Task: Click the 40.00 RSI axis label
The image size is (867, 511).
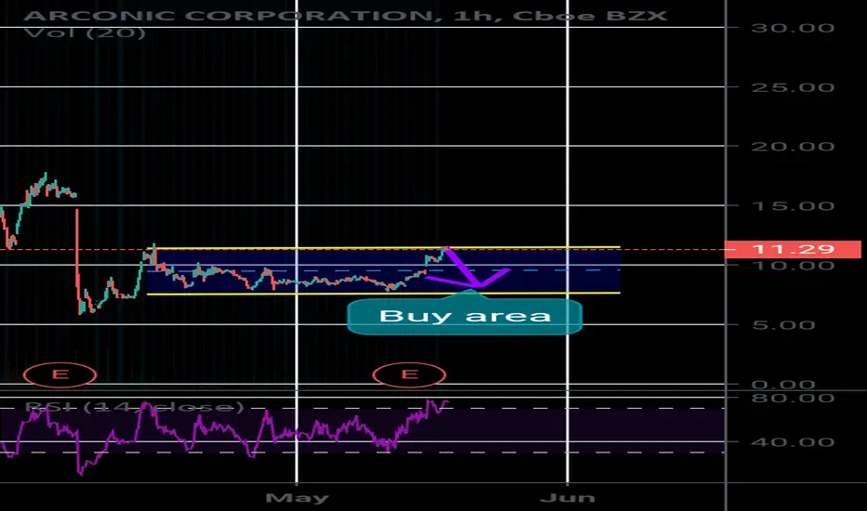Action: coord(793,442)
